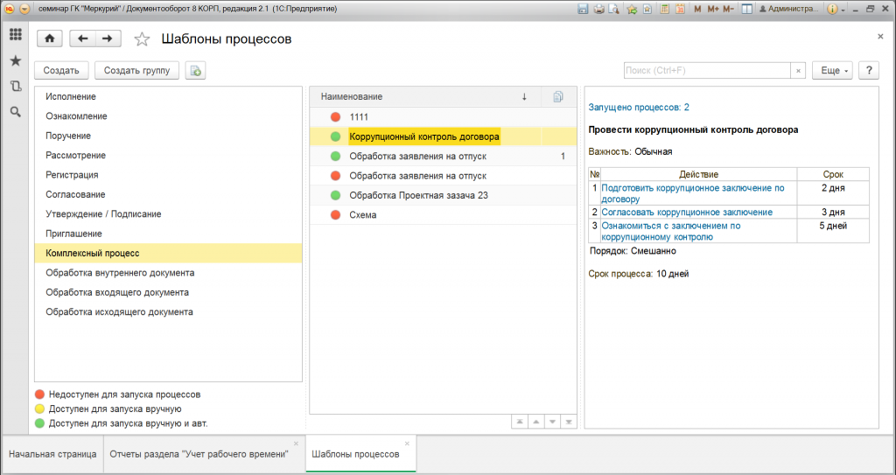Click the M- memory subtract button
This screenshot has width=896, height=475.
(x=729, y=9)
